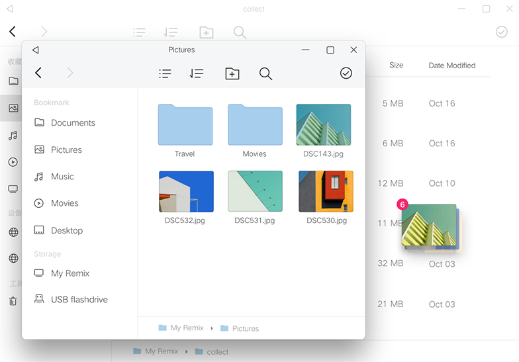Open the sort order icon in Pictures toolbar

tap(197, 73)
